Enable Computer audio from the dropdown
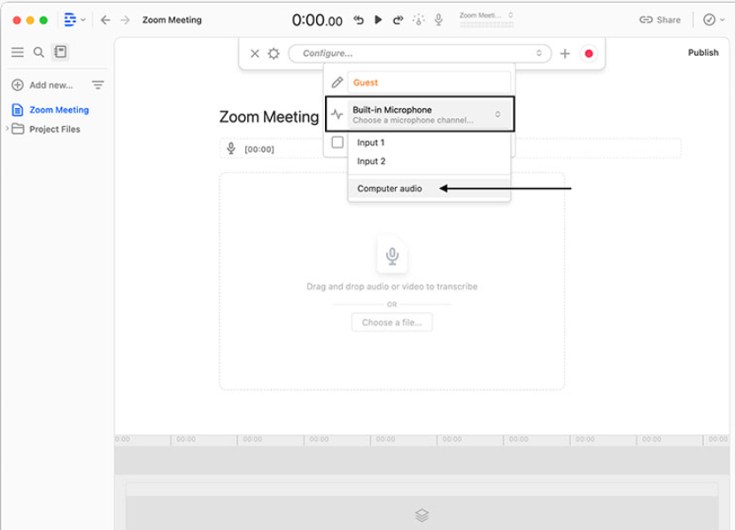The width and height of the screenshot is (735, 530). [391, 188]
